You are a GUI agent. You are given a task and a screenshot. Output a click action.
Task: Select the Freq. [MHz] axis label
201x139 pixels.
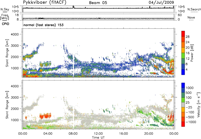coord(5,17)
